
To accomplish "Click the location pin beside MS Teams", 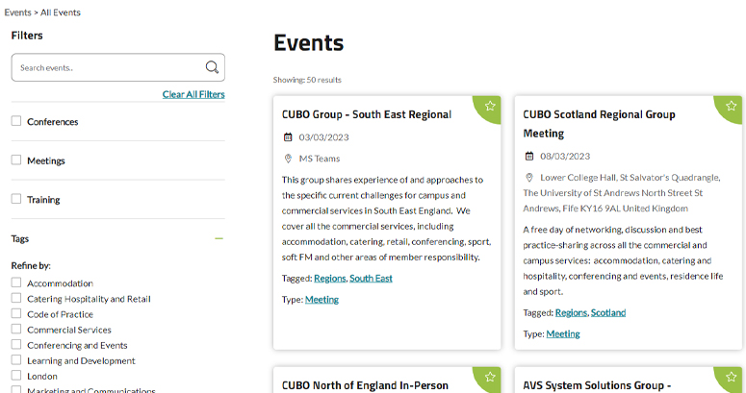I will click(x=288, y=159).
